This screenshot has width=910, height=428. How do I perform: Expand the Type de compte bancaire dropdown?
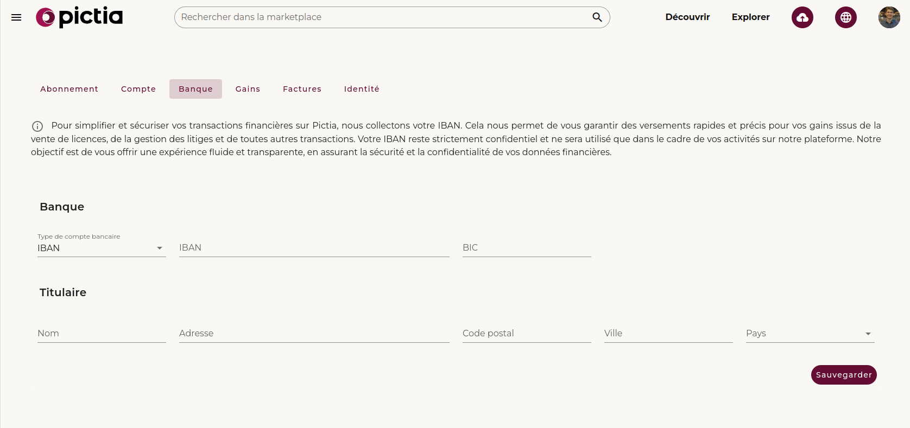pyautogui.click(x=101, y=248)
